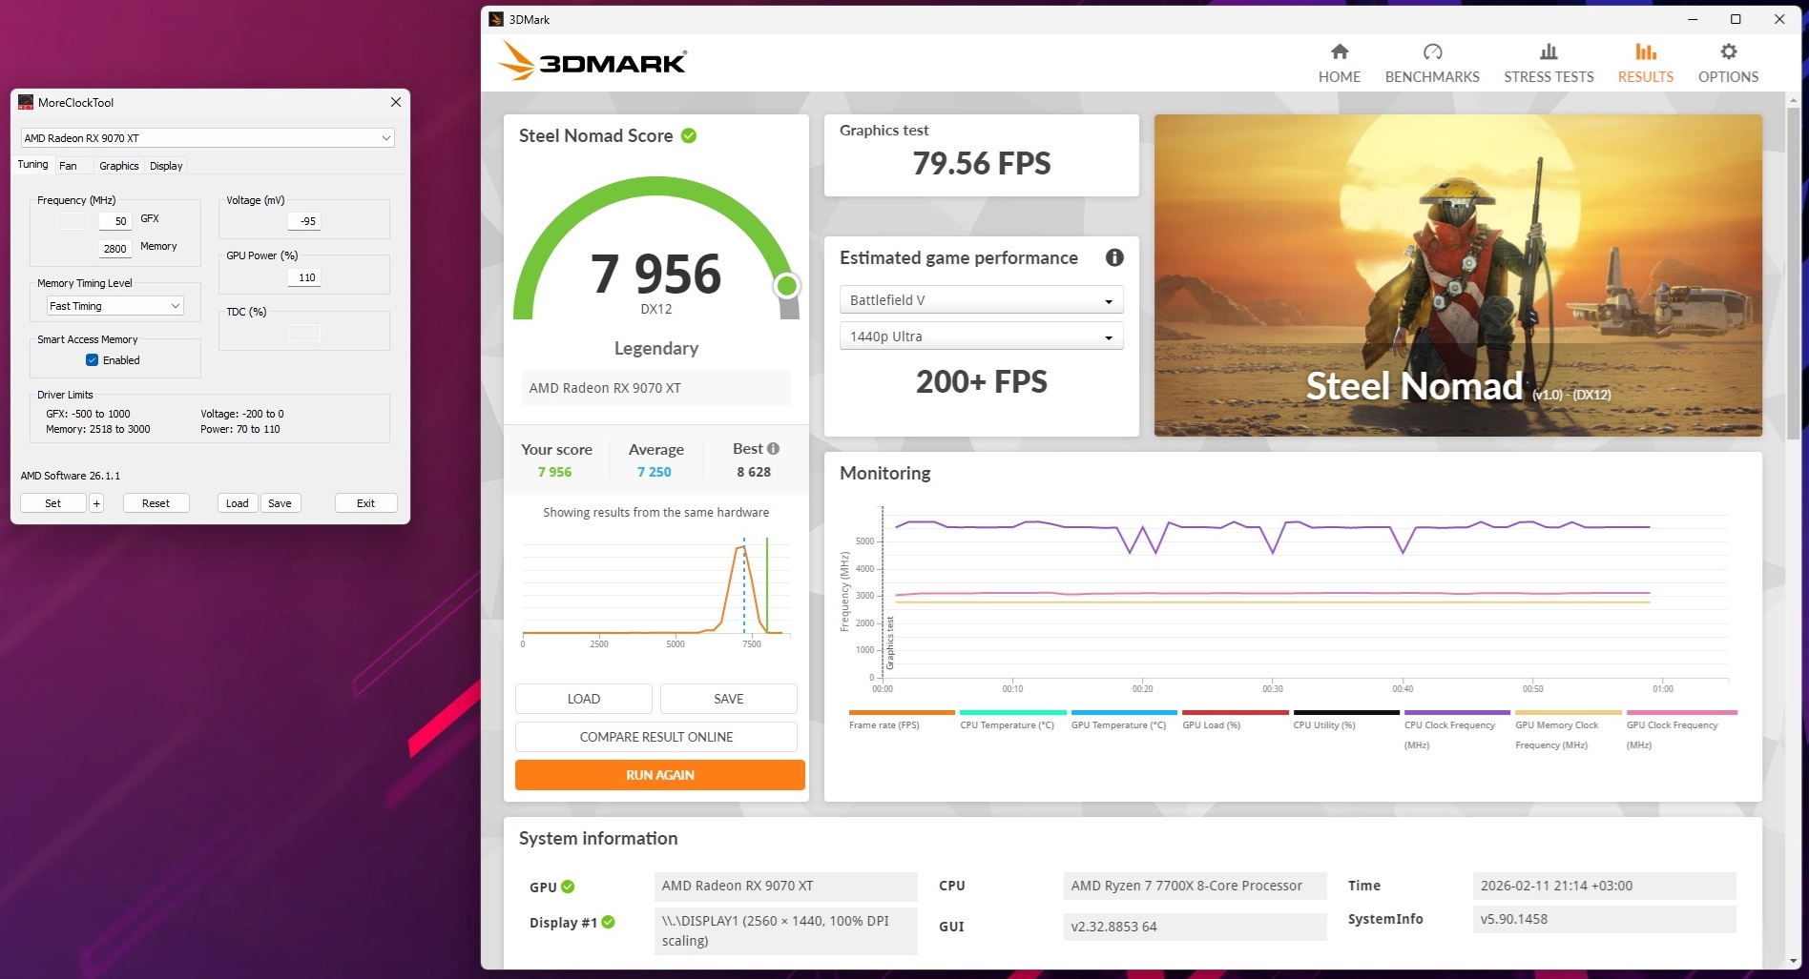Toggle CPU Temperature legend series
The width and height of the screenshot is (1809, 979).
coord(1012,721)
